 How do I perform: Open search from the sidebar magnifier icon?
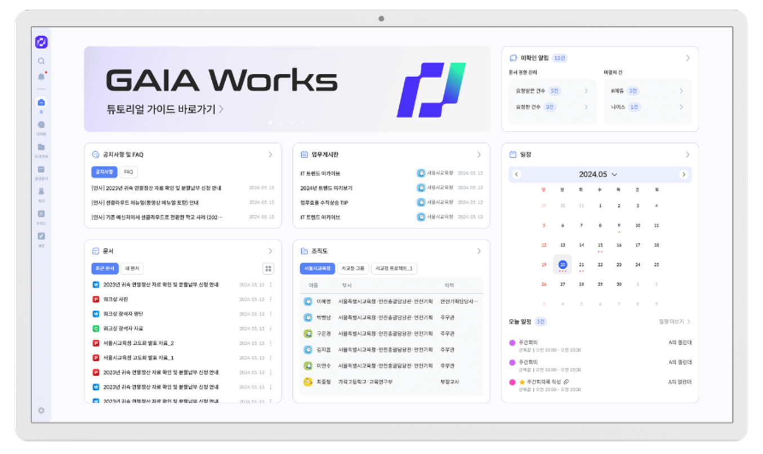(41, 61)
